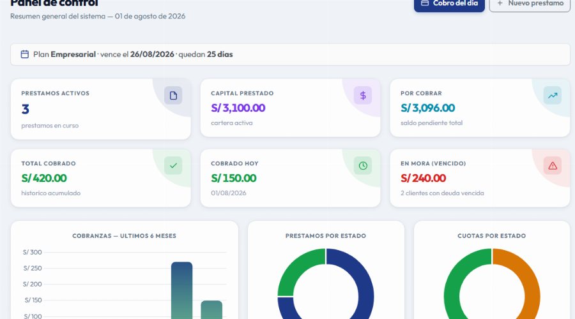This screenshot has width=575, height=319.
Task: Click the 'Prestamos Activos' card heading
Action: coord(56,93)
